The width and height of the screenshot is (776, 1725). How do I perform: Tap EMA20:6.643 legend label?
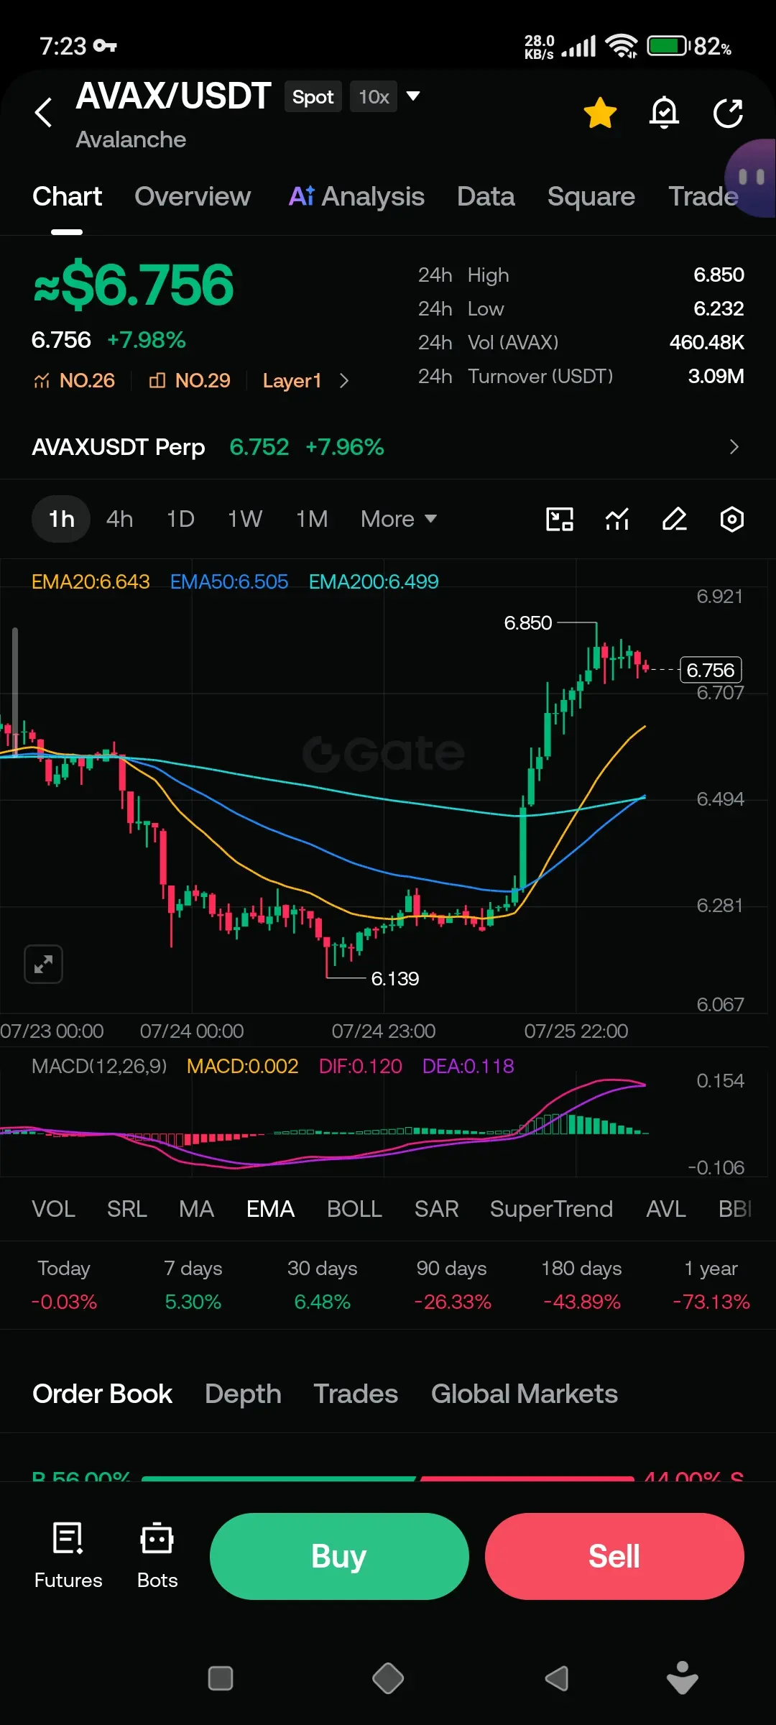point(91,581)
